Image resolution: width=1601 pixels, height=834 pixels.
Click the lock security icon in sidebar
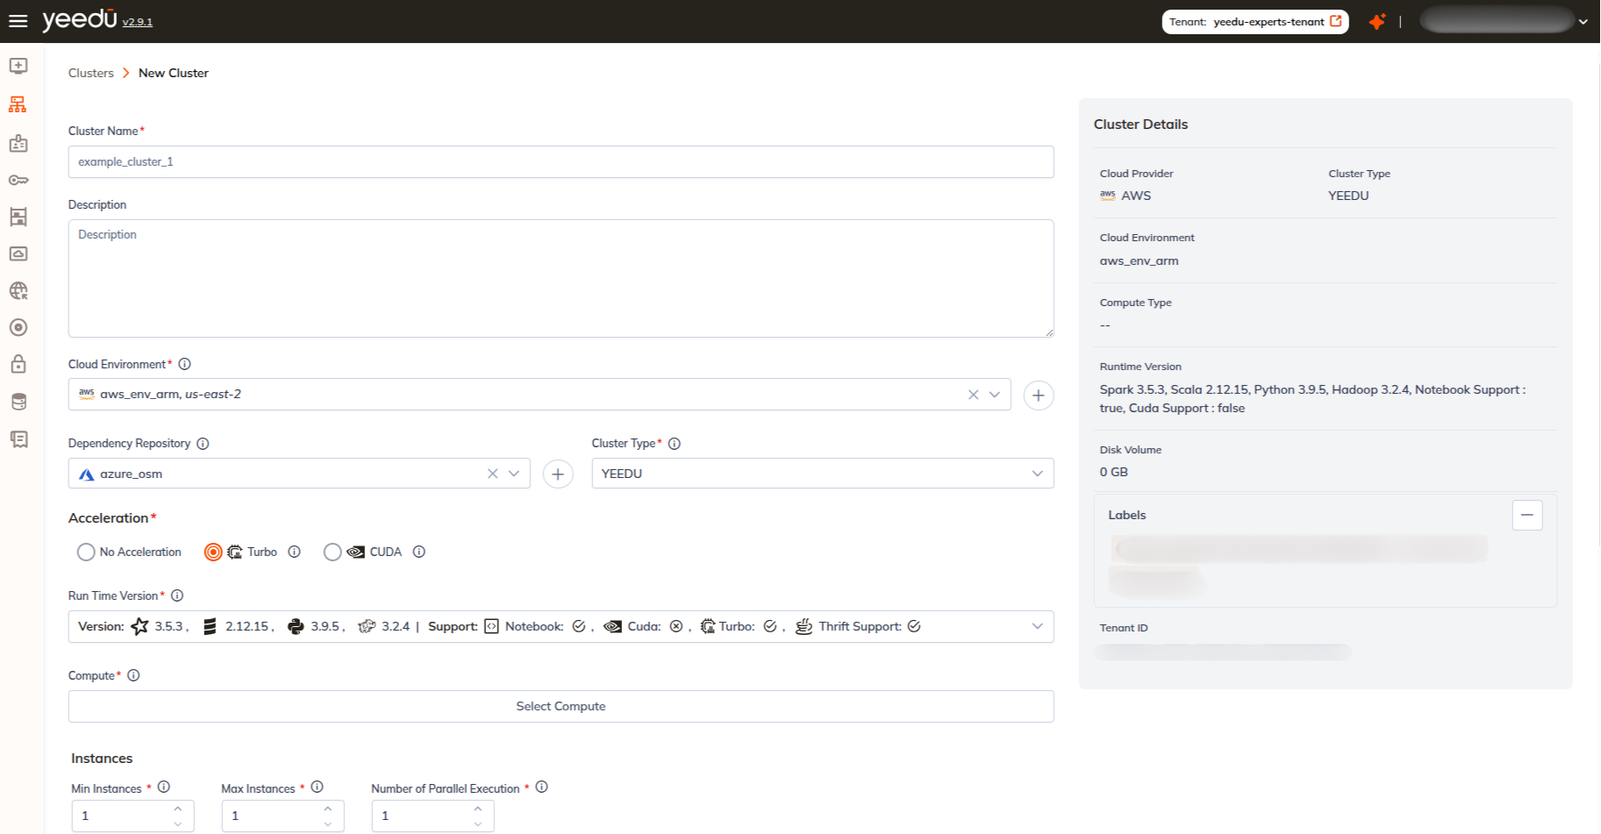(x=18, y=364)
